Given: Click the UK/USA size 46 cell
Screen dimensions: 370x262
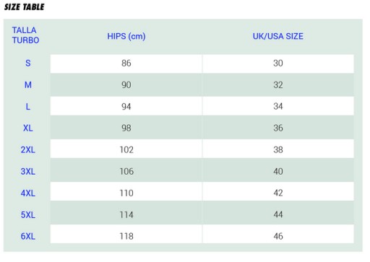Looking at the screenshot, I should tap(278, 235).
